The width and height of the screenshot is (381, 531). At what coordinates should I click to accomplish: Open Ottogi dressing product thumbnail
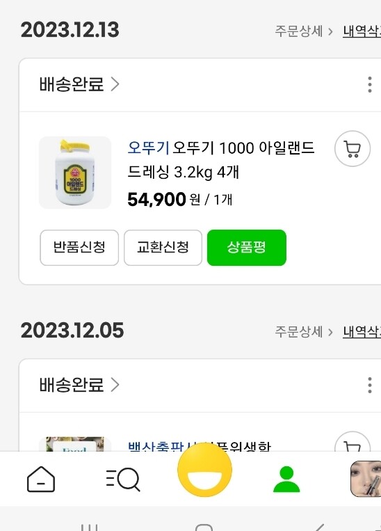tap(75, 173)
